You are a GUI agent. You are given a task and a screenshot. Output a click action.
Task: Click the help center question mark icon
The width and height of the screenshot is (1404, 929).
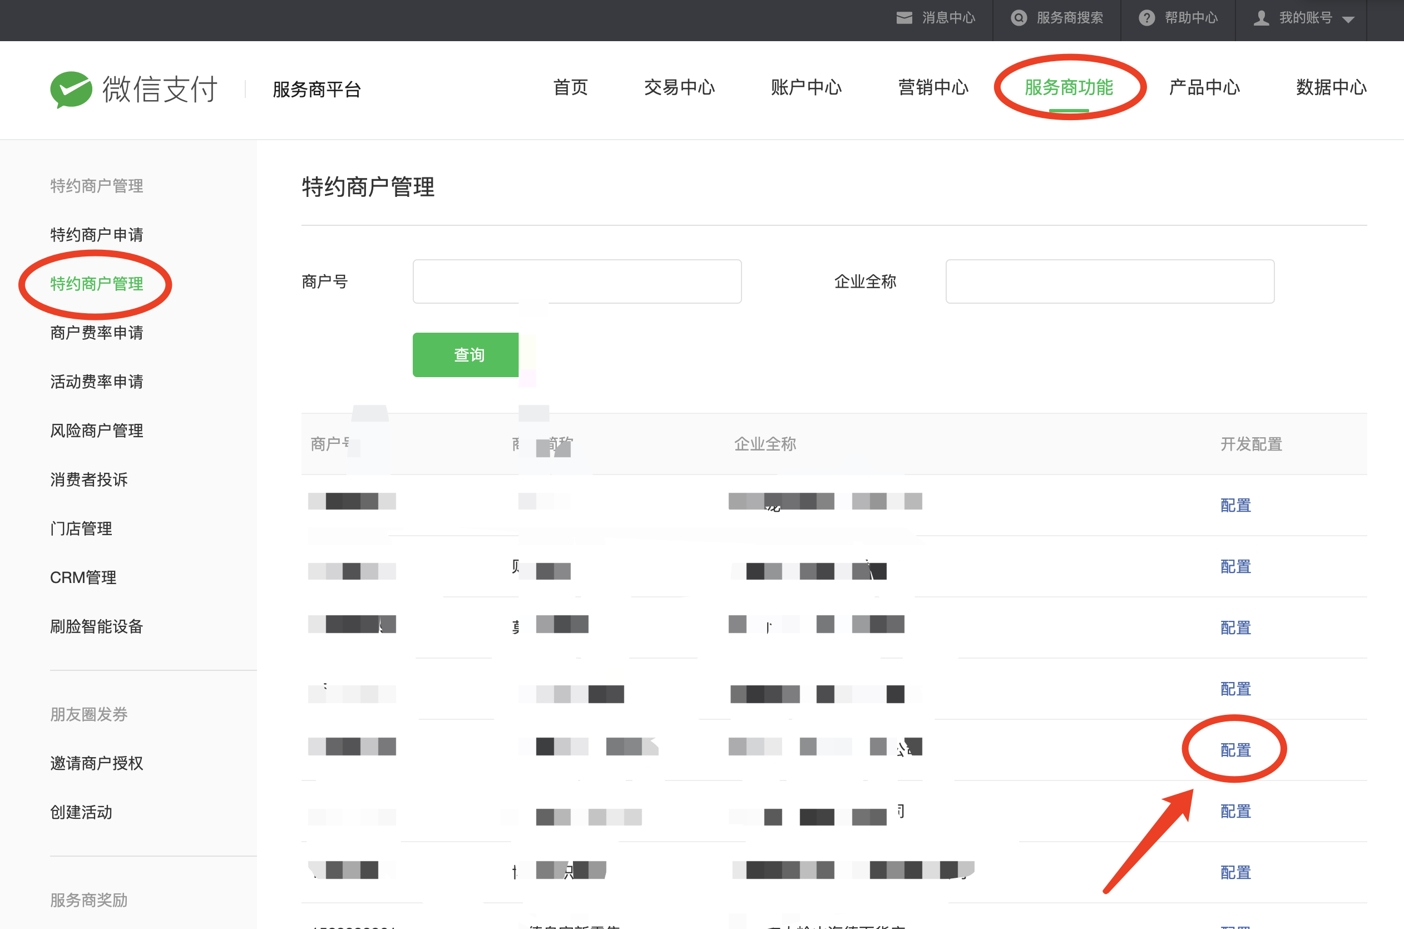pos(1147,18)
